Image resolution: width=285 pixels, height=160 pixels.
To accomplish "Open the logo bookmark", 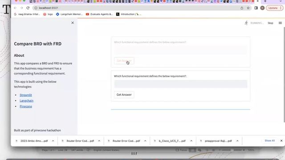I will pyautogui.click(x=48, y=14).
